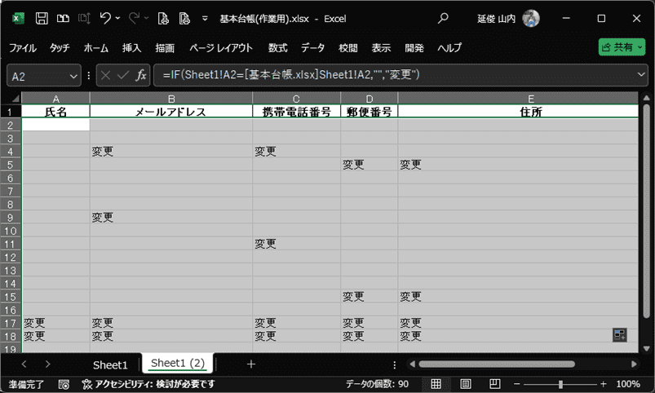
Task: Open the 数式 ribbon tab
Action: [x=277, y=47]
